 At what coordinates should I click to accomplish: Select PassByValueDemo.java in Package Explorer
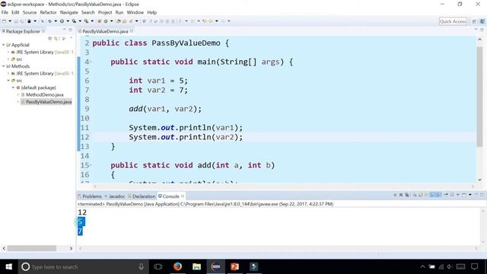click(49, 102)
